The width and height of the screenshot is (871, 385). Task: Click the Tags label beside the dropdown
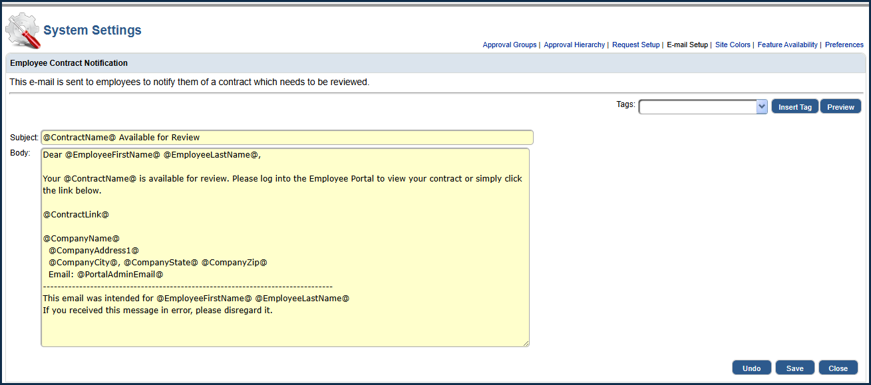pyautogui.click(x=625, y=104)
